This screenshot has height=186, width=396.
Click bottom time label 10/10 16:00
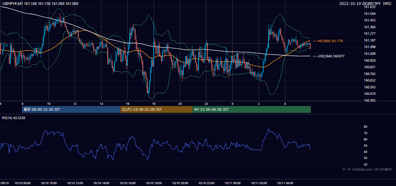coord(127,183)
